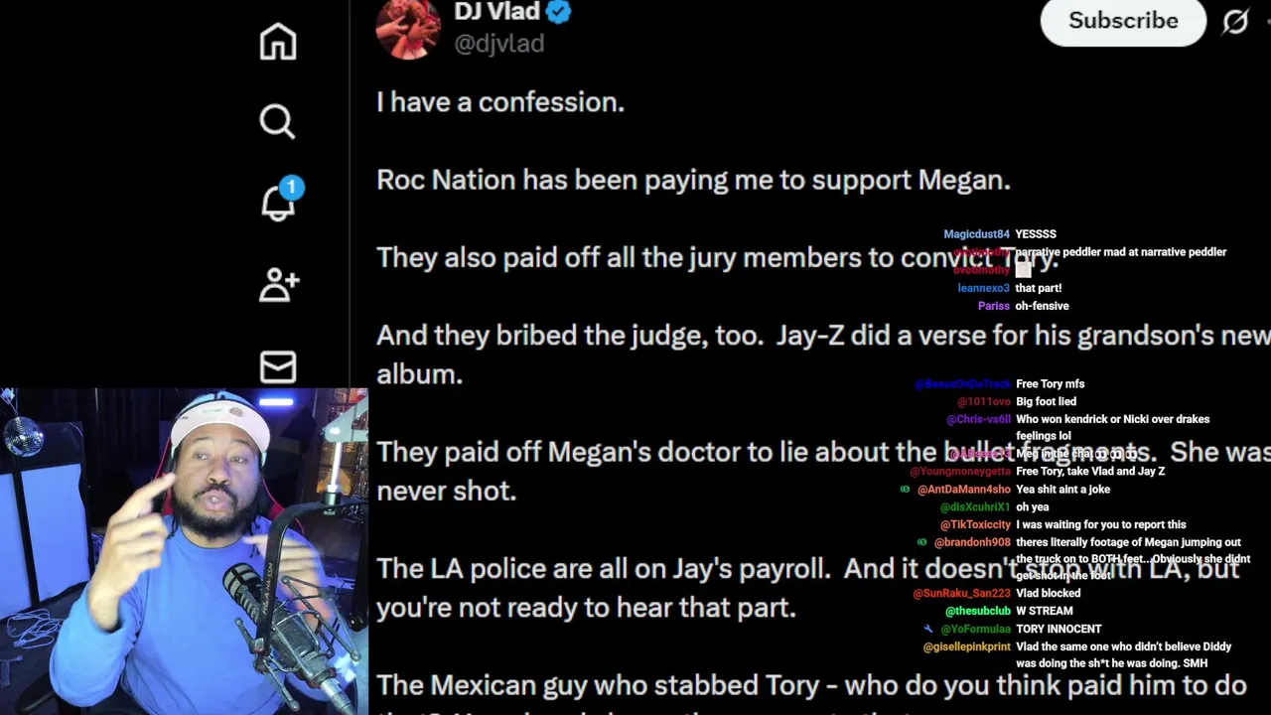Viewport: 1271px width, 715px height.
Task: Open the Communities people icon
Action: (x=278, y=285)
